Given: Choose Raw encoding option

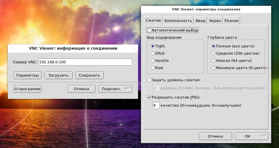Looking at the screenshot, I should 153,68.
